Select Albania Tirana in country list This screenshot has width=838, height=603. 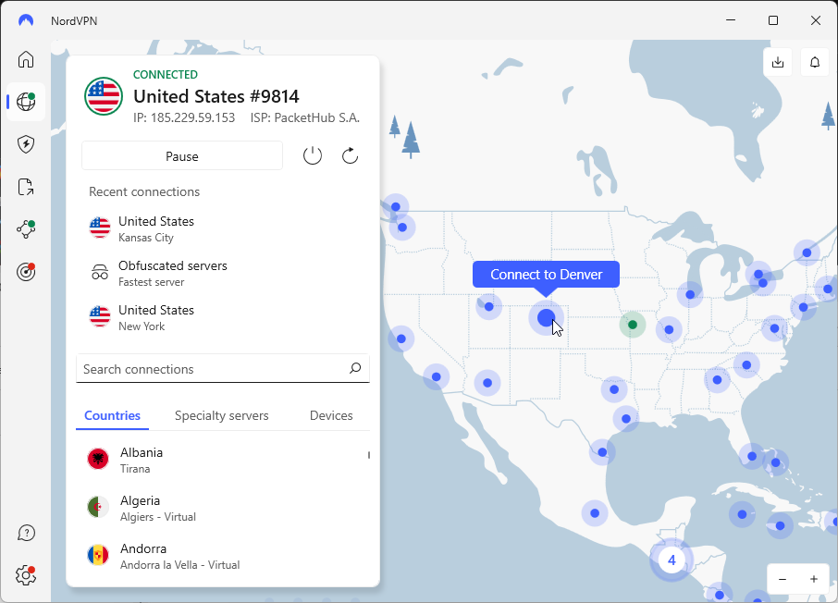(x=223, y=460)
